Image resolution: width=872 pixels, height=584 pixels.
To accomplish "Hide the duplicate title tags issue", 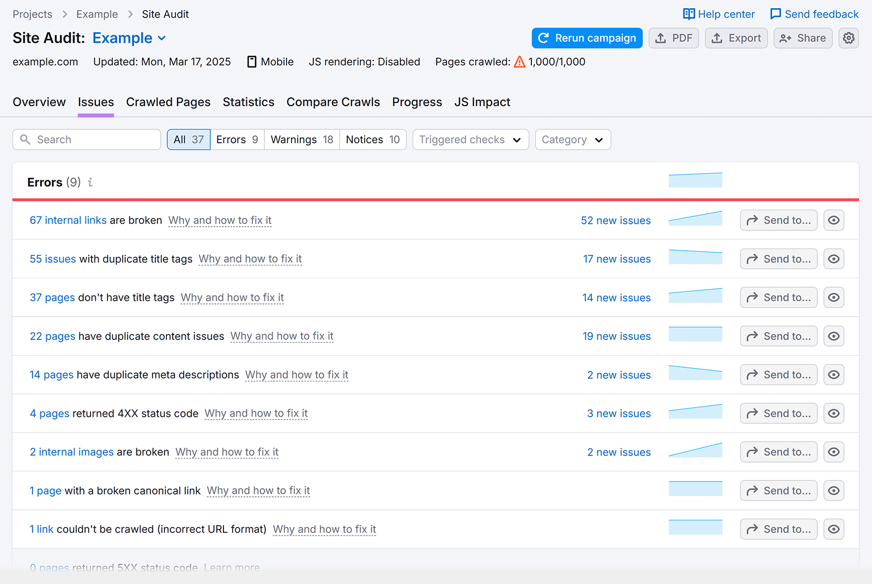I will point(834,259).
